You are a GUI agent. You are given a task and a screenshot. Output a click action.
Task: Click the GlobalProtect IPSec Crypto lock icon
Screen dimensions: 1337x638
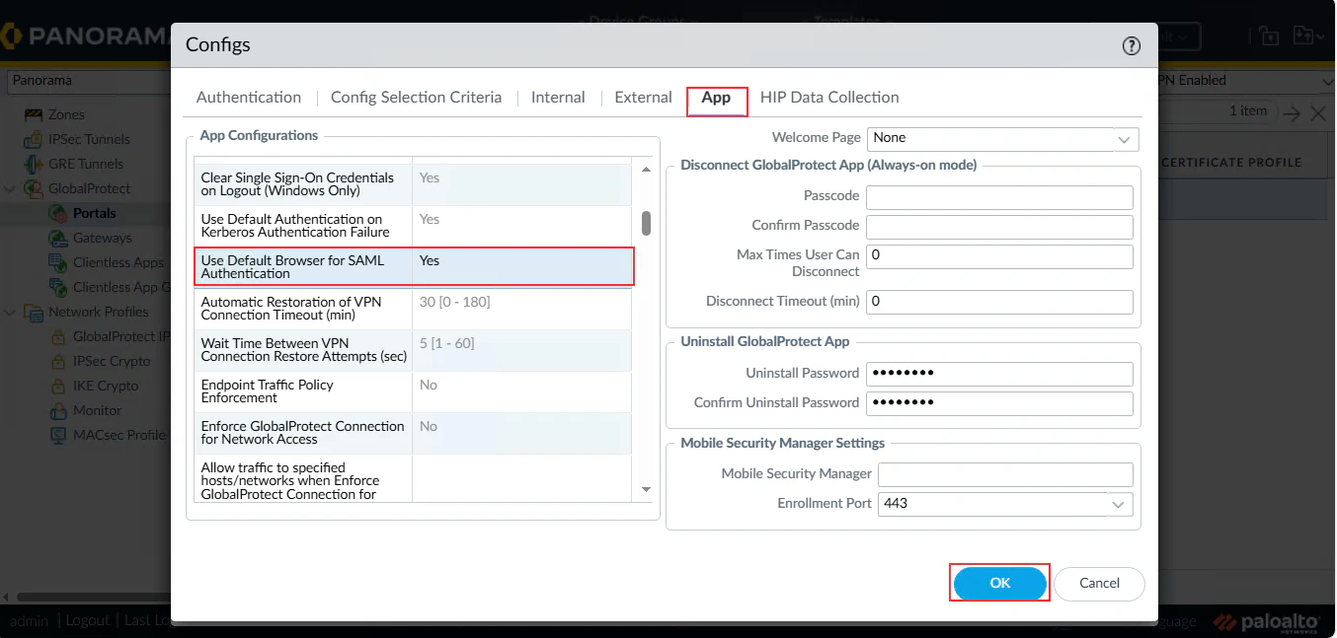(x=57, y=336)
